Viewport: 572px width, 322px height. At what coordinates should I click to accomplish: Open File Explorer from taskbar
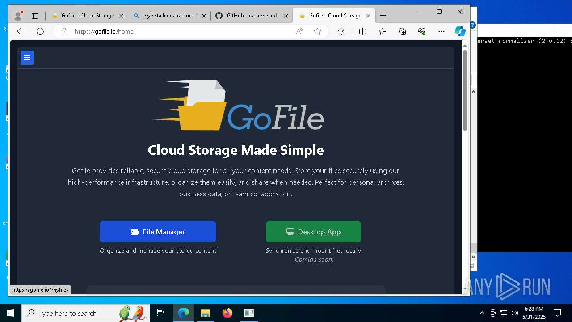[205, 313]
